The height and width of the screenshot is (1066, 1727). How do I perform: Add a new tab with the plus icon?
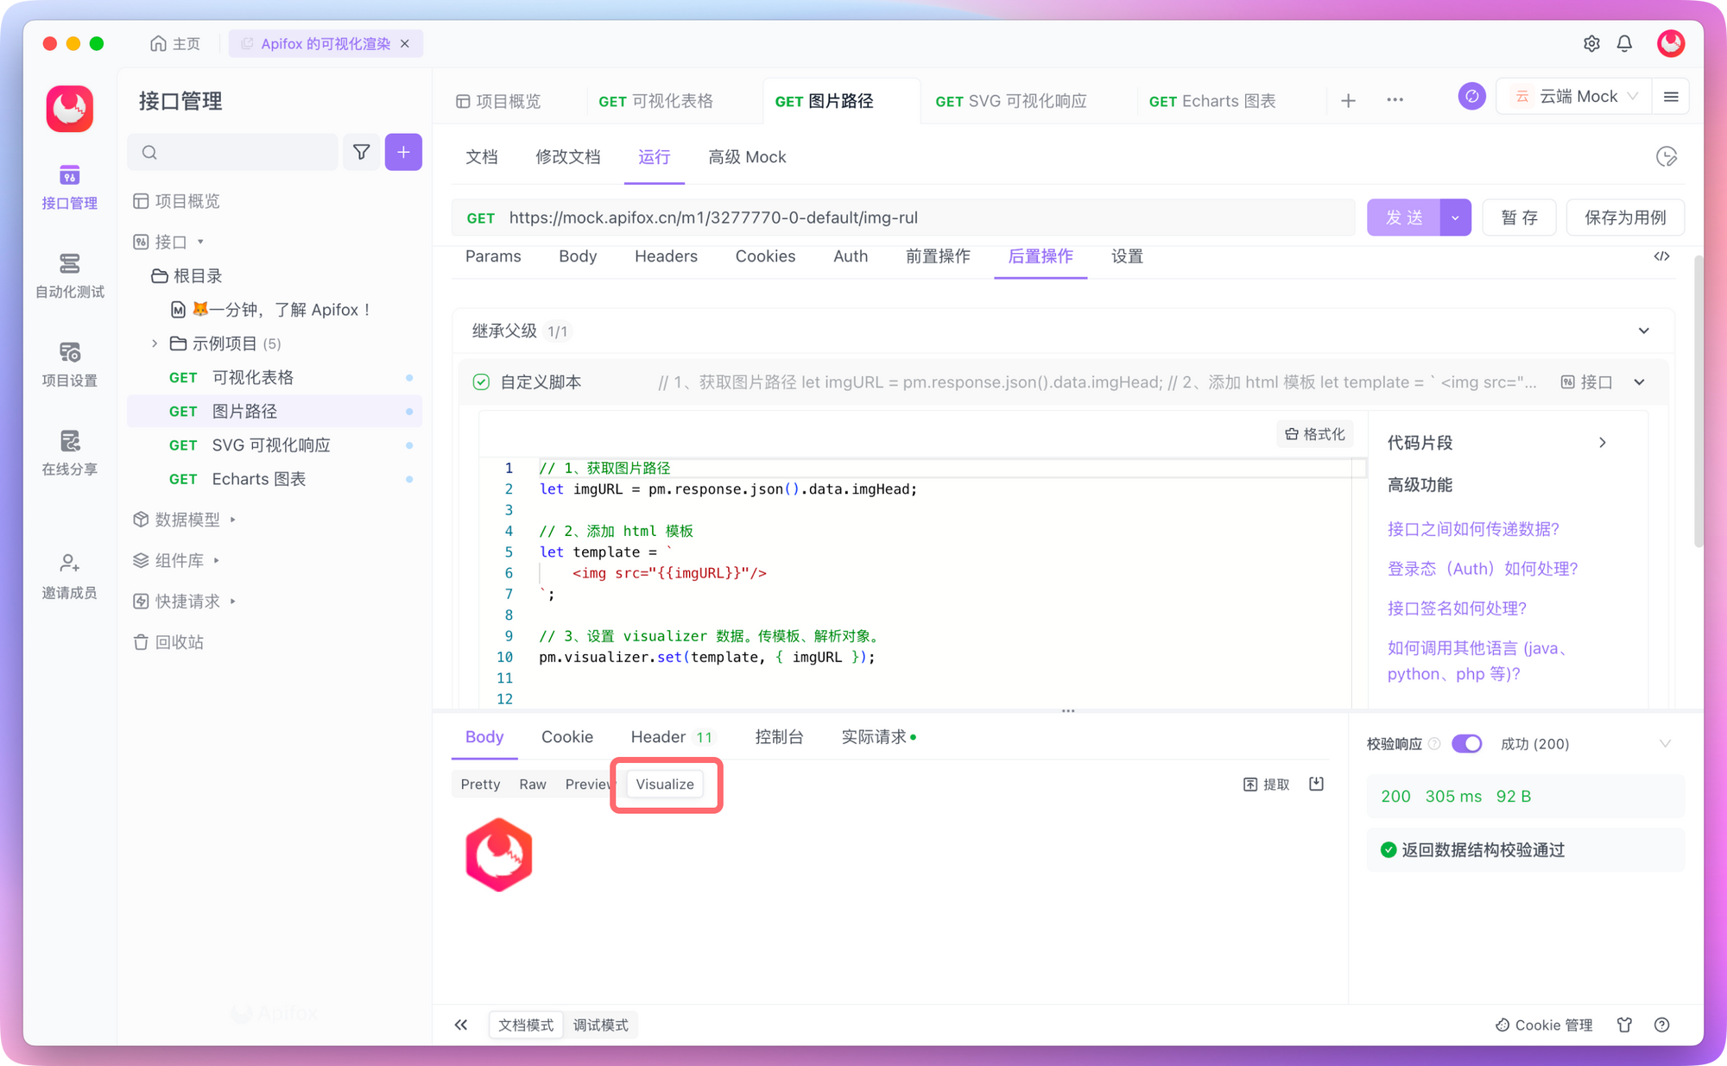[1348, 101]
